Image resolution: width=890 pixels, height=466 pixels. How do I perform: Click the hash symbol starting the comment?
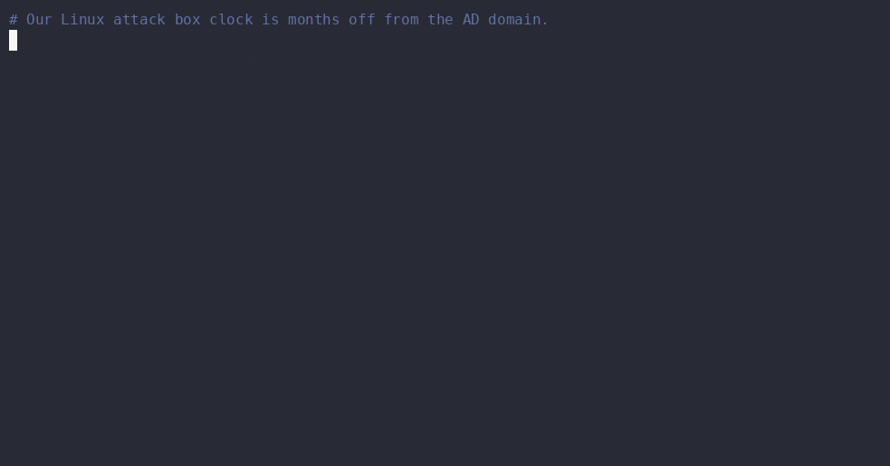click(13, 20)
